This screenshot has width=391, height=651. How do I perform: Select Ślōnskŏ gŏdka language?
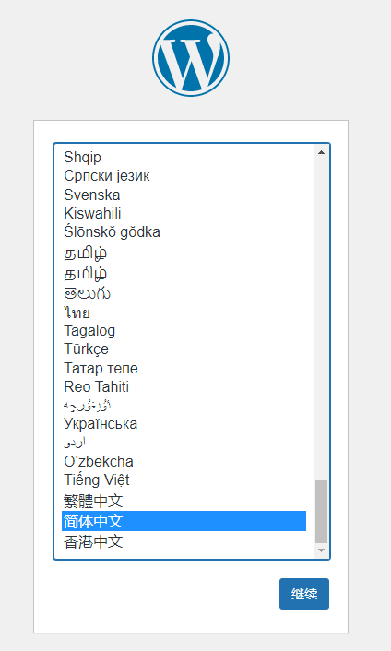pos(184,231)
